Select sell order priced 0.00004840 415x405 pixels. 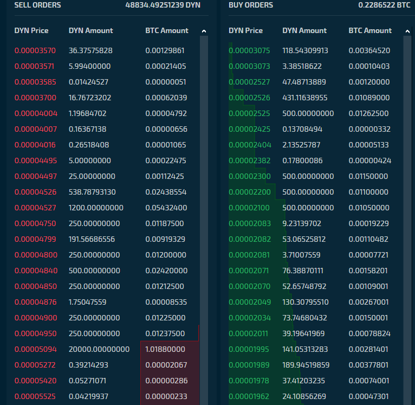click(x=107, y=271)
